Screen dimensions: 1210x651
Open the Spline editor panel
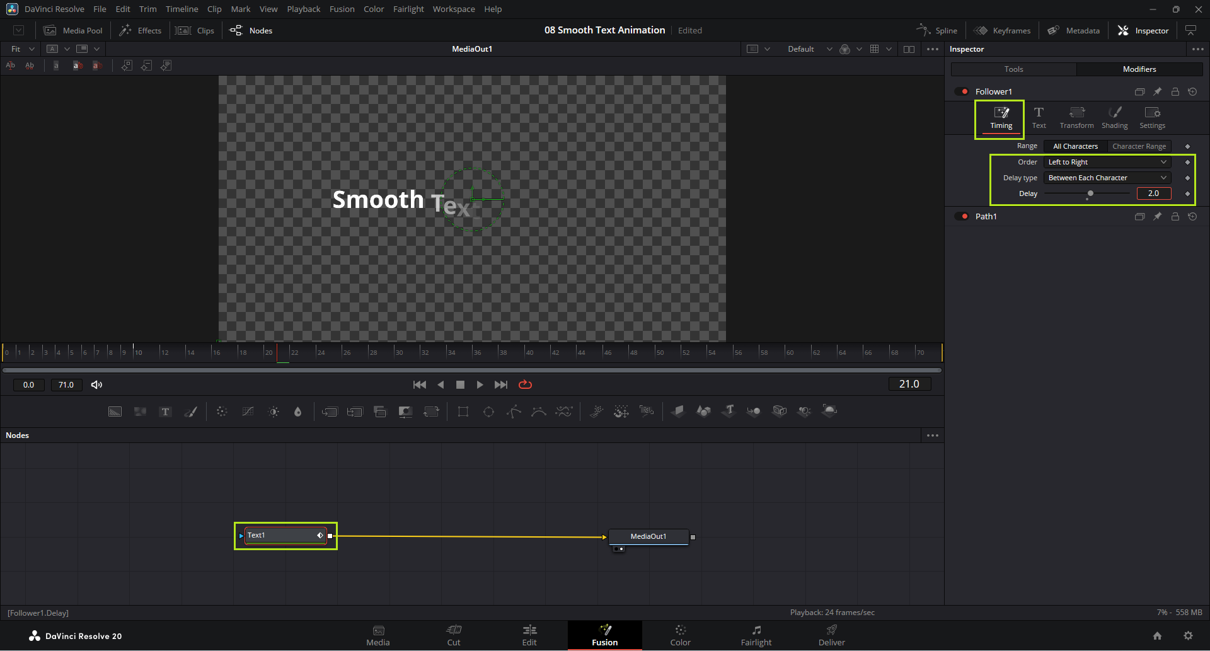[937, 31]
